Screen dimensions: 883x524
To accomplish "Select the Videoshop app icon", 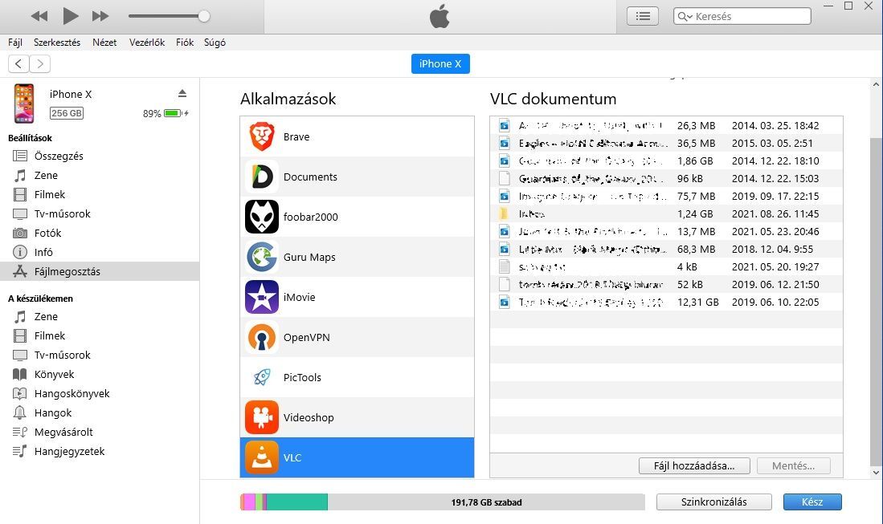I will 262,417.
